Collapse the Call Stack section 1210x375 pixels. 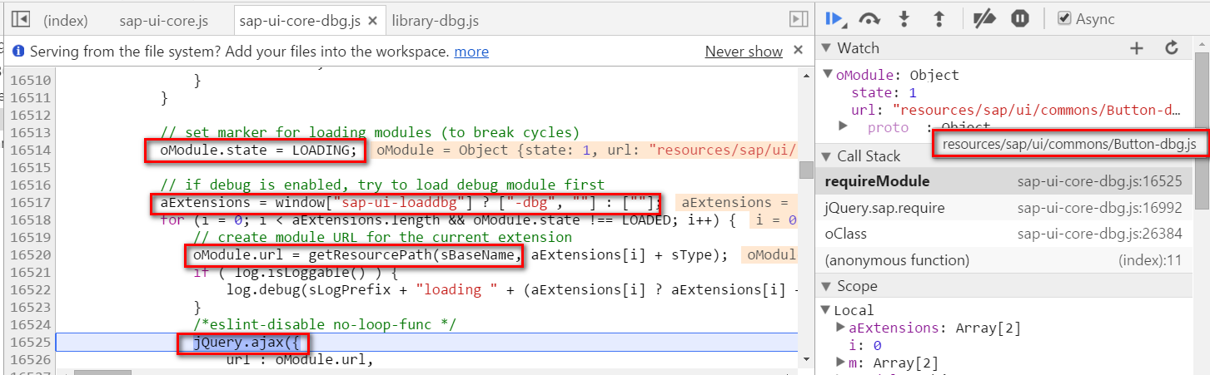(827, 156)
